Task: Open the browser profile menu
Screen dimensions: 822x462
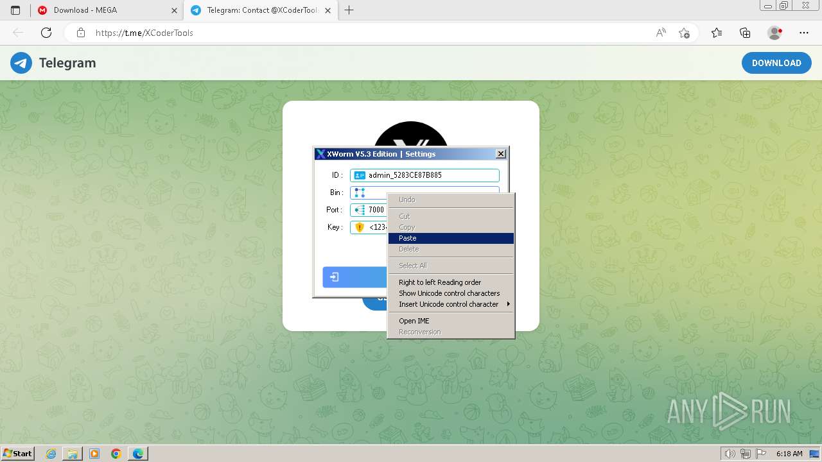Action: [x=775, y=33]
